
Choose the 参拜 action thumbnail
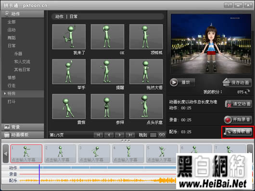point(107,107)
